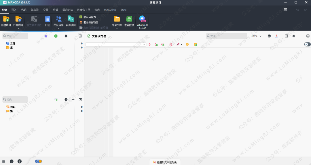The width and height of the screenshot is (311, 165).
Task: Toggle the switch at document browser right
Action: 307,44
